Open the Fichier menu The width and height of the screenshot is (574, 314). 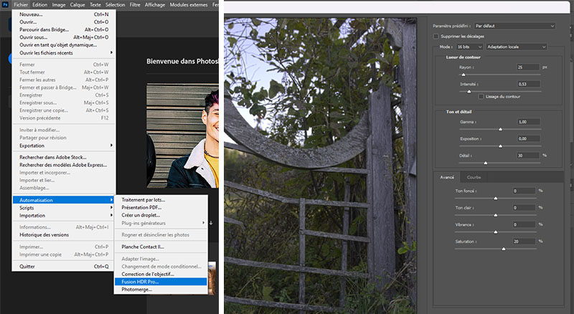pyautogui.click(x=21, y=5)
